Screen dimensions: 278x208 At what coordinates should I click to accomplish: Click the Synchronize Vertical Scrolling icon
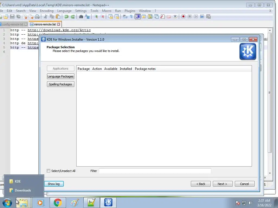110,17
